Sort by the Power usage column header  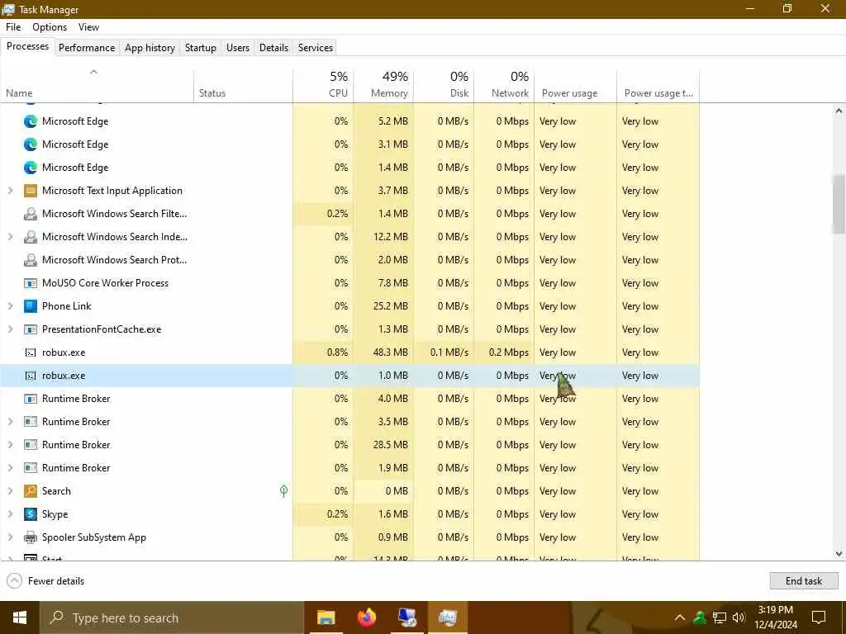(575, 85)
